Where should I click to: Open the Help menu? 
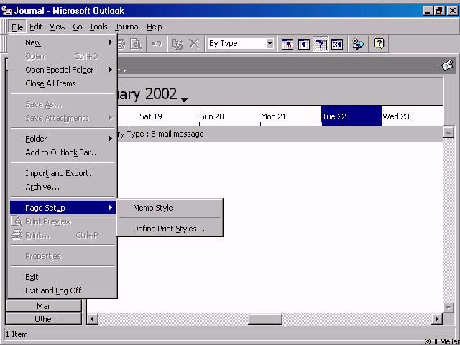155,27
